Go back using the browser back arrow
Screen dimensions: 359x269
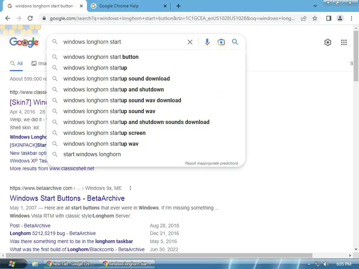click(x=8, y=18)
